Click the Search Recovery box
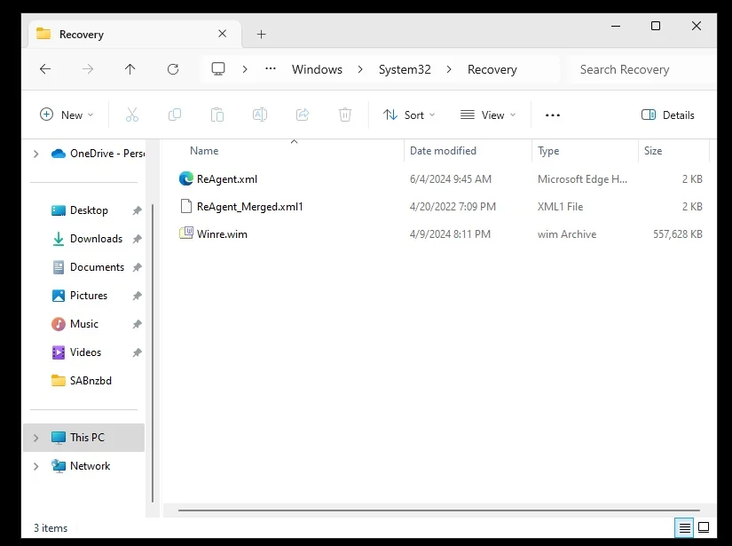Image resolution: width=732 pixels, height=546 pixels. [x=643, y=69]
